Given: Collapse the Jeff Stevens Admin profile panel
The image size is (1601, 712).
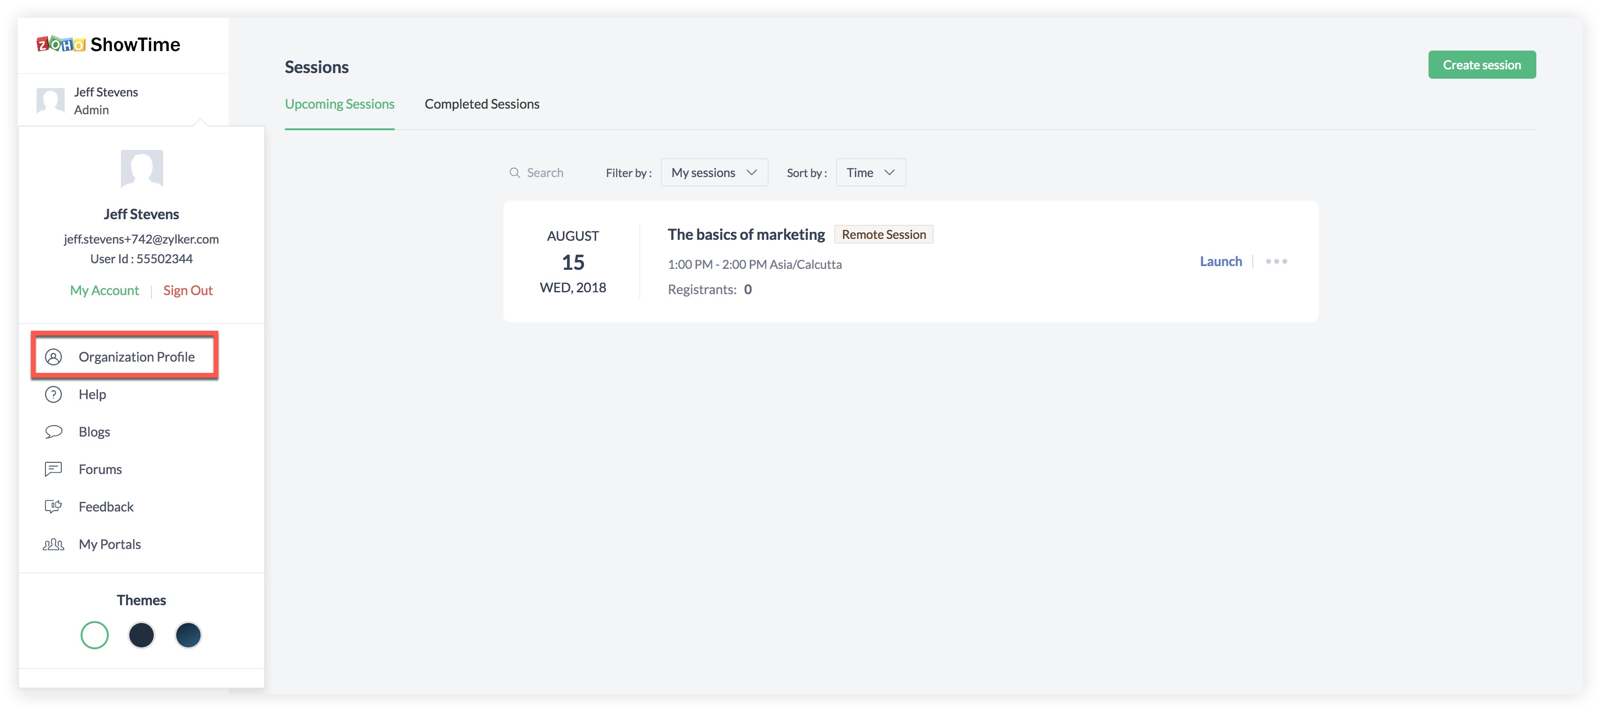Looking at the screenshot, I should pyautogui.click(x=105, y=101).
